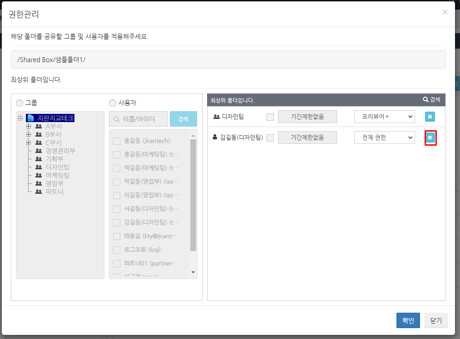Close the 권한관리 dialog with X
460x339 pixels.
pos(445,12)
